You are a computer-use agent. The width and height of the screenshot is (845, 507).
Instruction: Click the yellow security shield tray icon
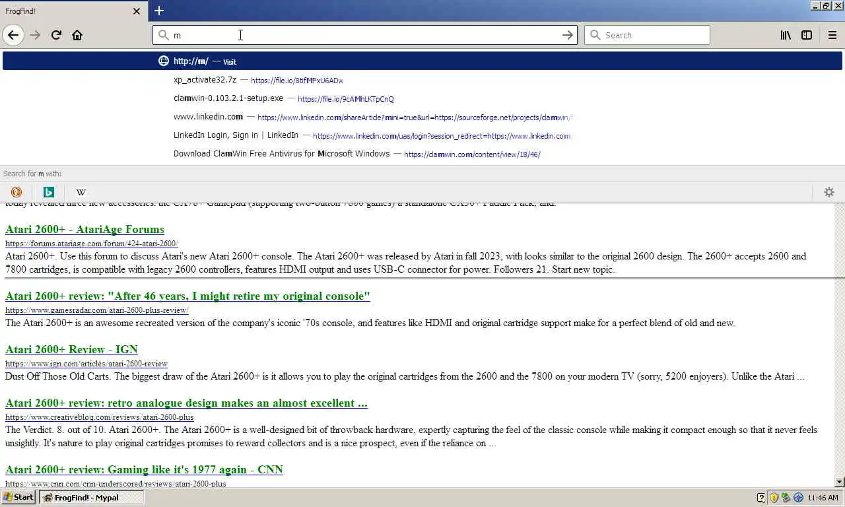(x=774, y=498)
